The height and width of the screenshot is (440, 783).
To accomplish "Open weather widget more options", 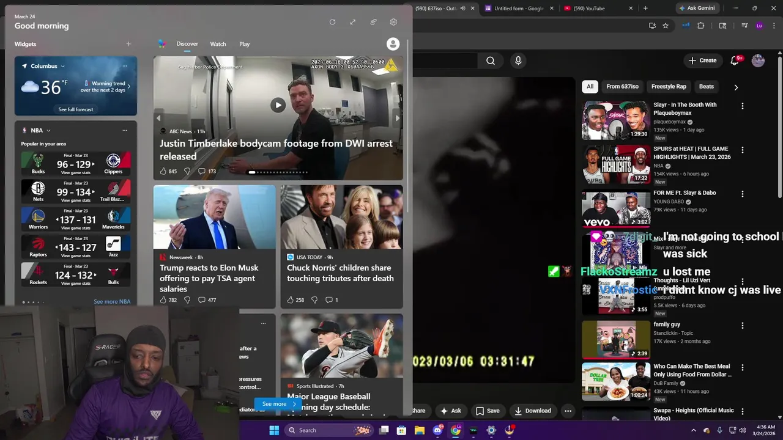I will [x=125, y=66].
